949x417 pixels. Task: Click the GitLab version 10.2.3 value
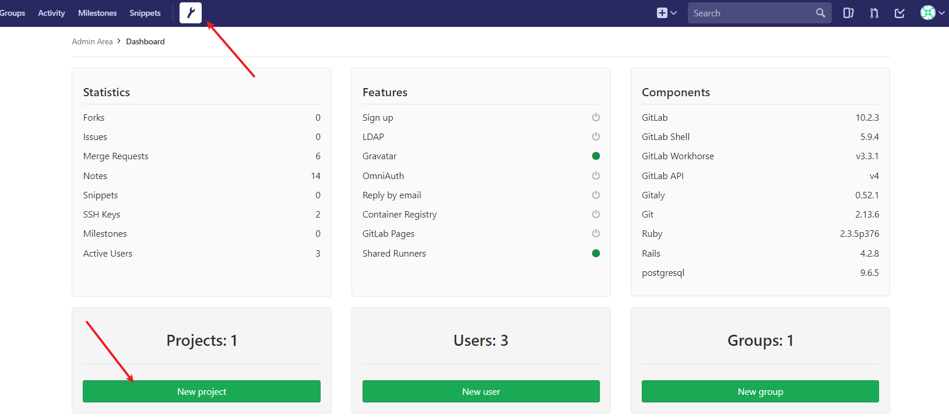pos(867,117)
